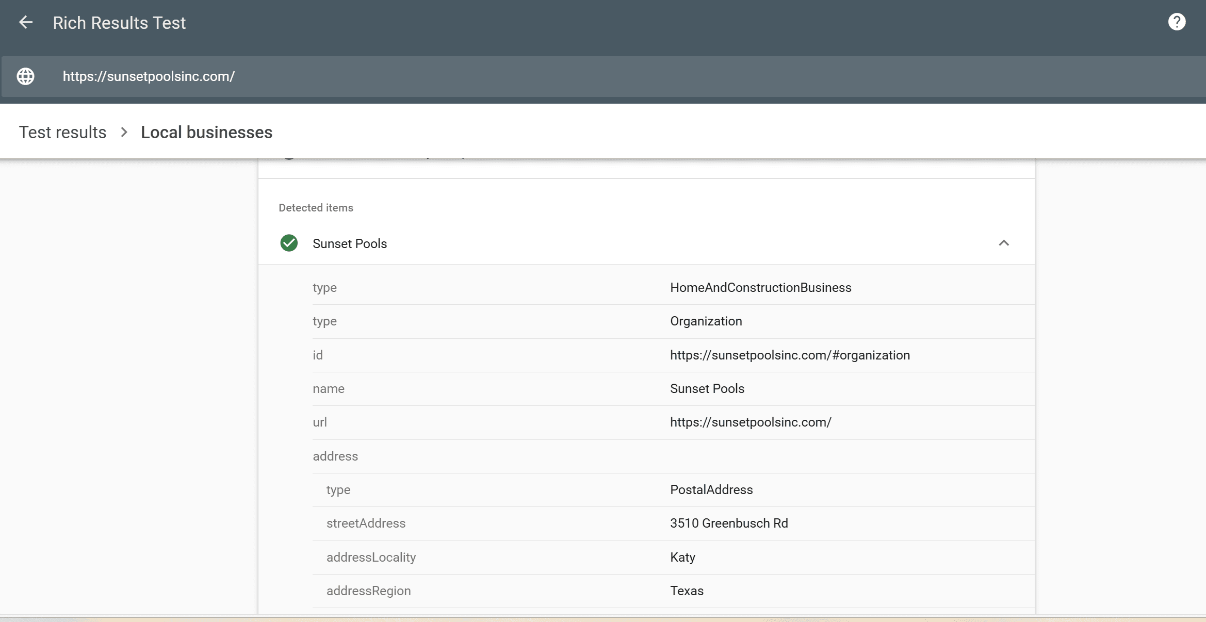Collapse the Sunset Pools detected item
The image size is (1206, 622).
point(1004,243)
